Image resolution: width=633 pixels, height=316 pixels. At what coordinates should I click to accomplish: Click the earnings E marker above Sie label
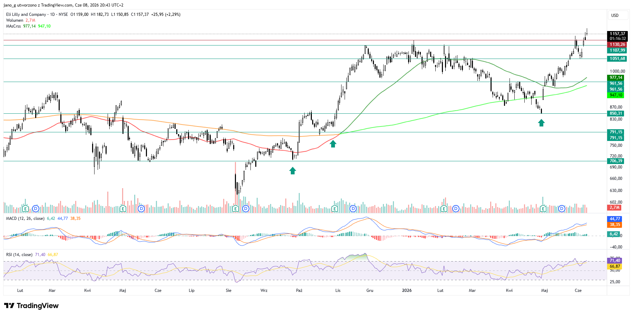point(235,208)
